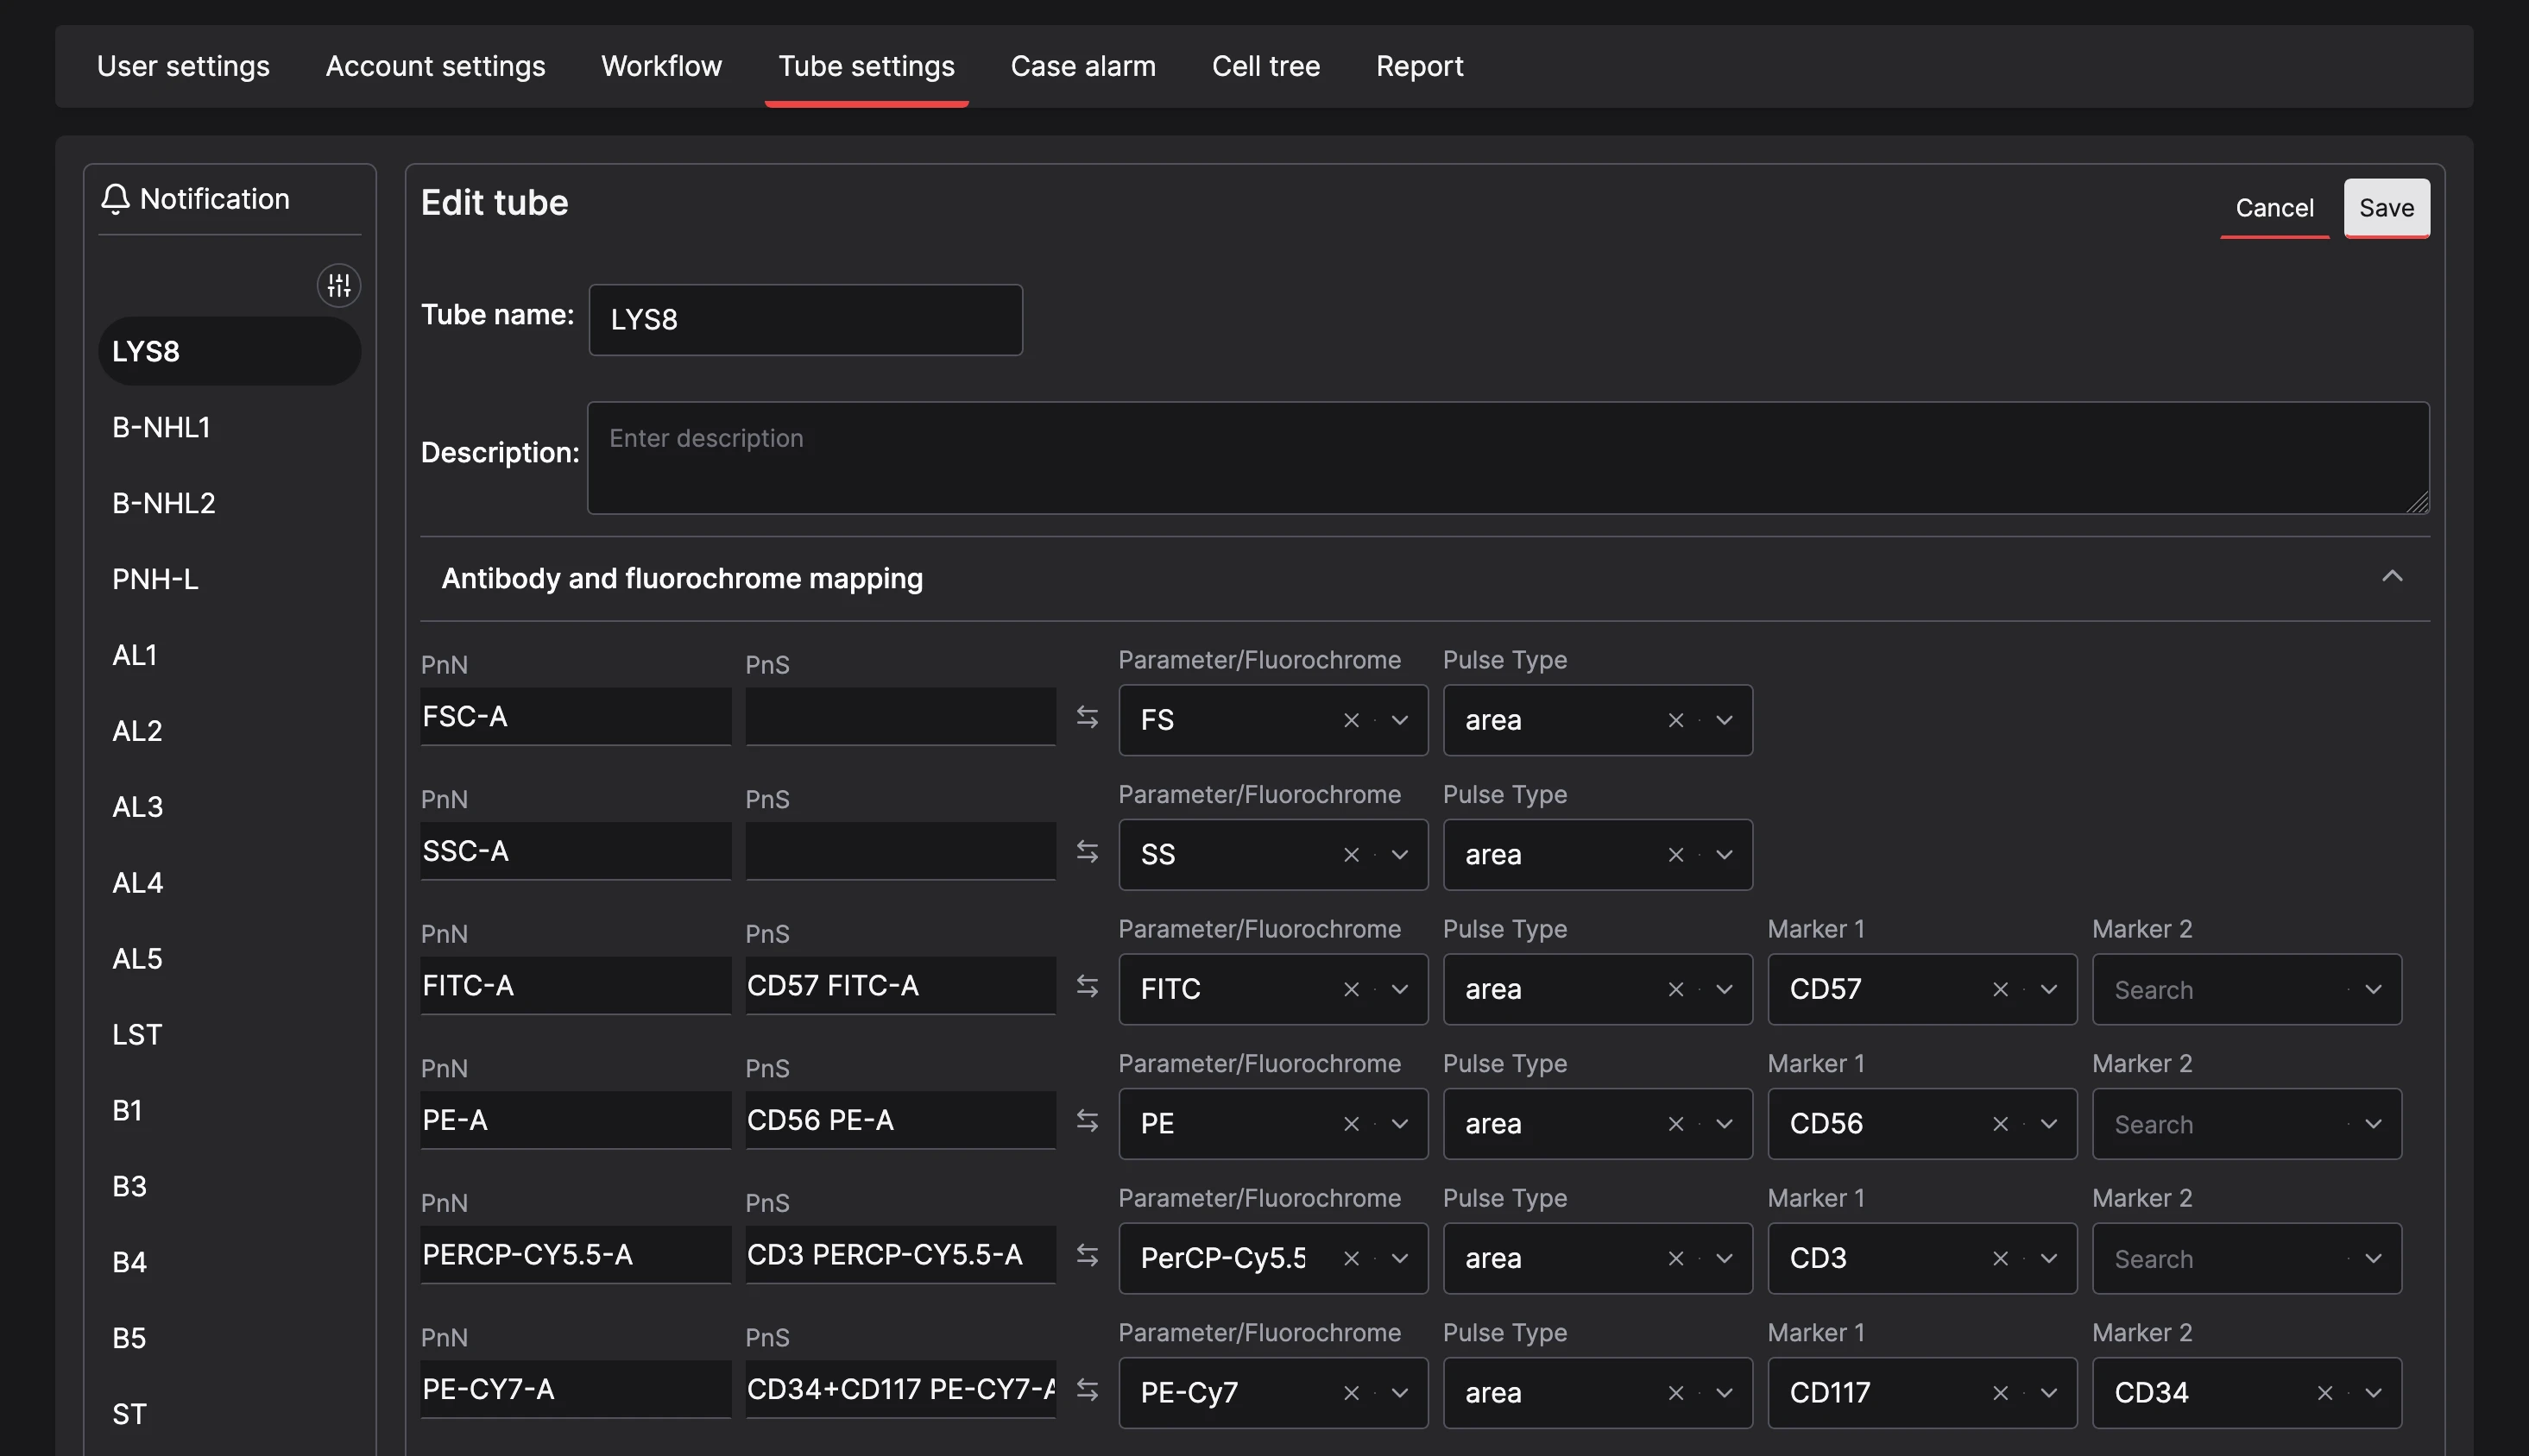
Task: Clear the PerCP-Cy5.5 fluorochrome selection
Action: 1352,1258
